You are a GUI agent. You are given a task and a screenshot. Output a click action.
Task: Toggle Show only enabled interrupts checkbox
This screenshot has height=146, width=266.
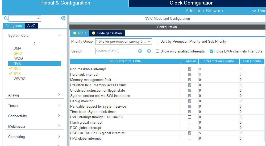pyautogui.click(x=157, y=51)
